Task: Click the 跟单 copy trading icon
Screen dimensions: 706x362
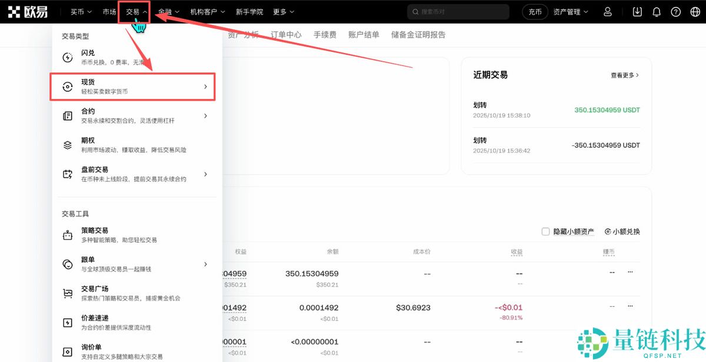Action: [x=67, y=263]
